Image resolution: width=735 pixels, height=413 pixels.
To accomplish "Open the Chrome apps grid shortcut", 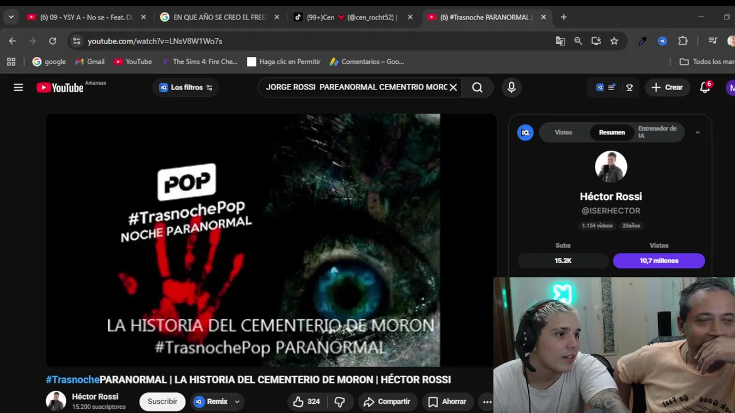I will click(11, 61).
